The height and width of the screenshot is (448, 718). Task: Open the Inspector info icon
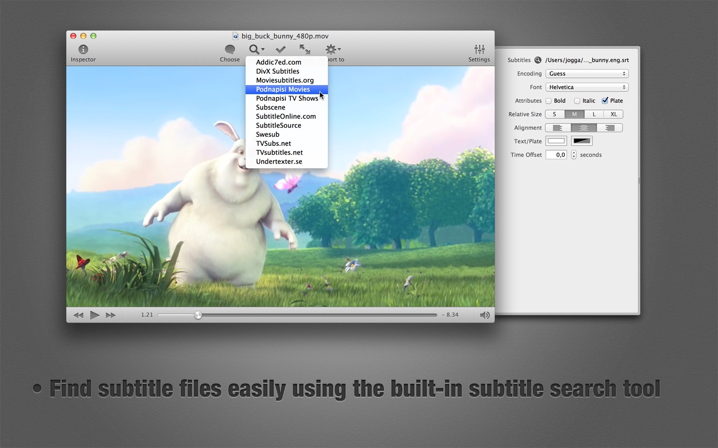(x=83, y=49)
